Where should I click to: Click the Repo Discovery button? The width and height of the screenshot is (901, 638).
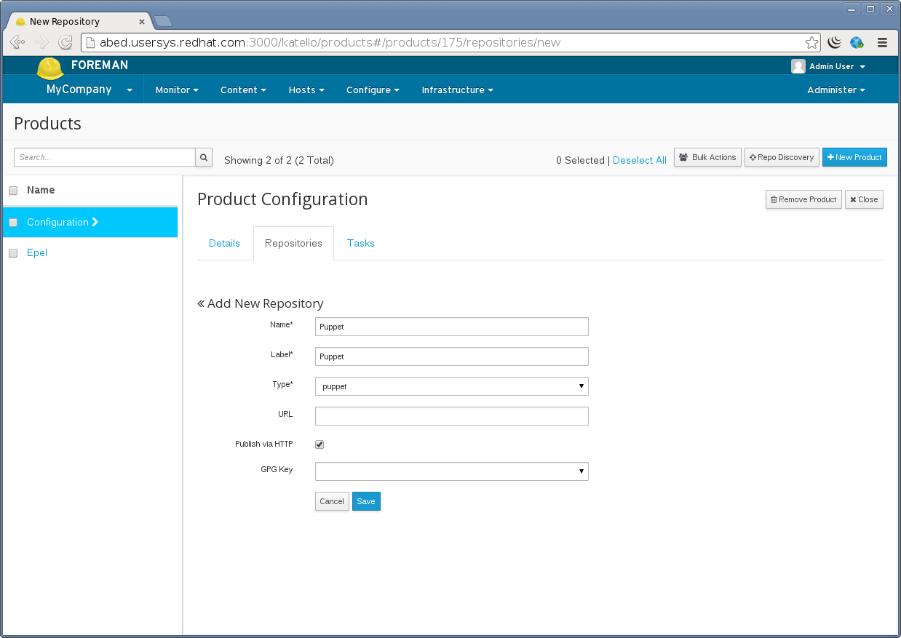click(782, 157)
